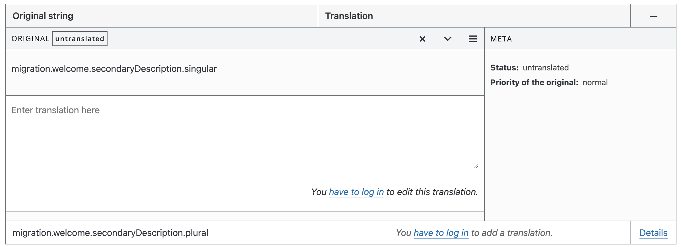681x247 pixels.
Task: Click the 'untranslated' status value in the meta panel
Action: coord(546,68)
